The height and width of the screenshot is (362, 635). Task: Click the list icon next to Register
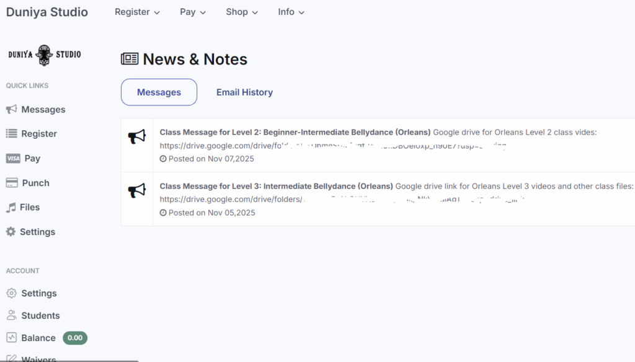(11, 134)
